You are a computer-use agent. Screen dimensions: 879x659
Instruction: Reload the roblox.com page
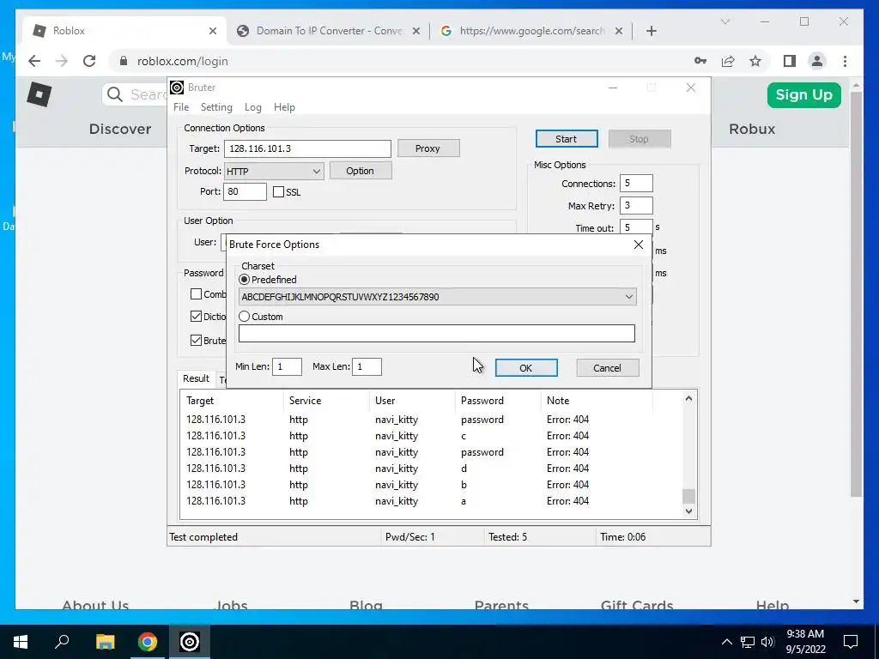point(89,61)
